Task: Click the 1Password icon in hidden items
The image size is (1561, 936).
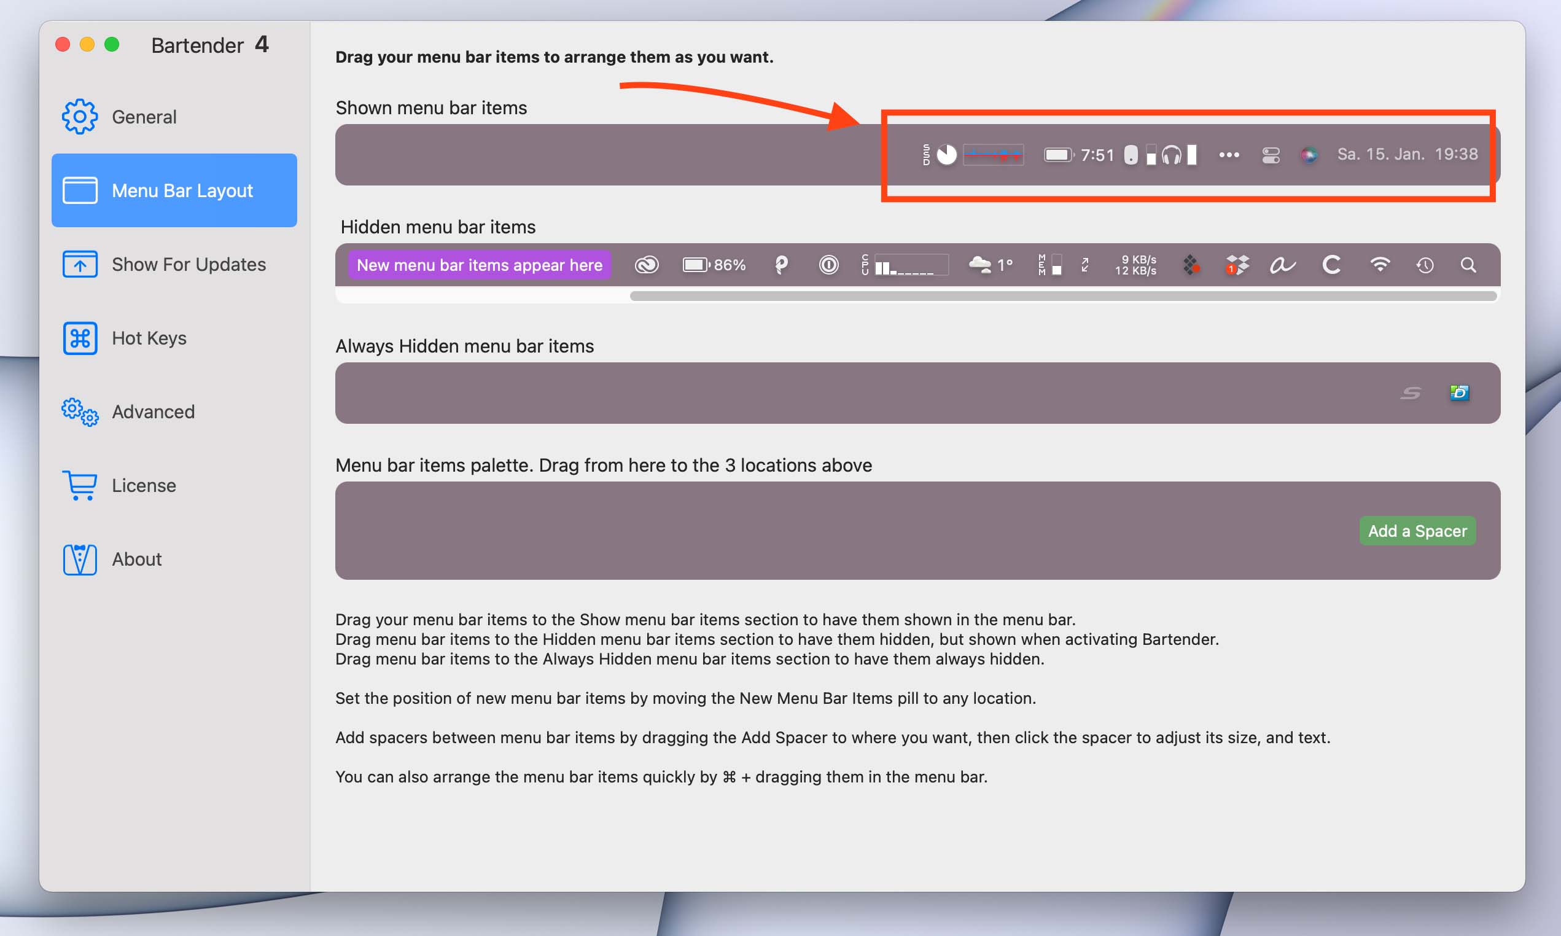Action: tap(828, 265)
